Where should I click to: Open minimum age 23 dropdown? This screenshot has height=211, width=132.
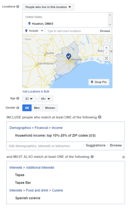(29, 99)
